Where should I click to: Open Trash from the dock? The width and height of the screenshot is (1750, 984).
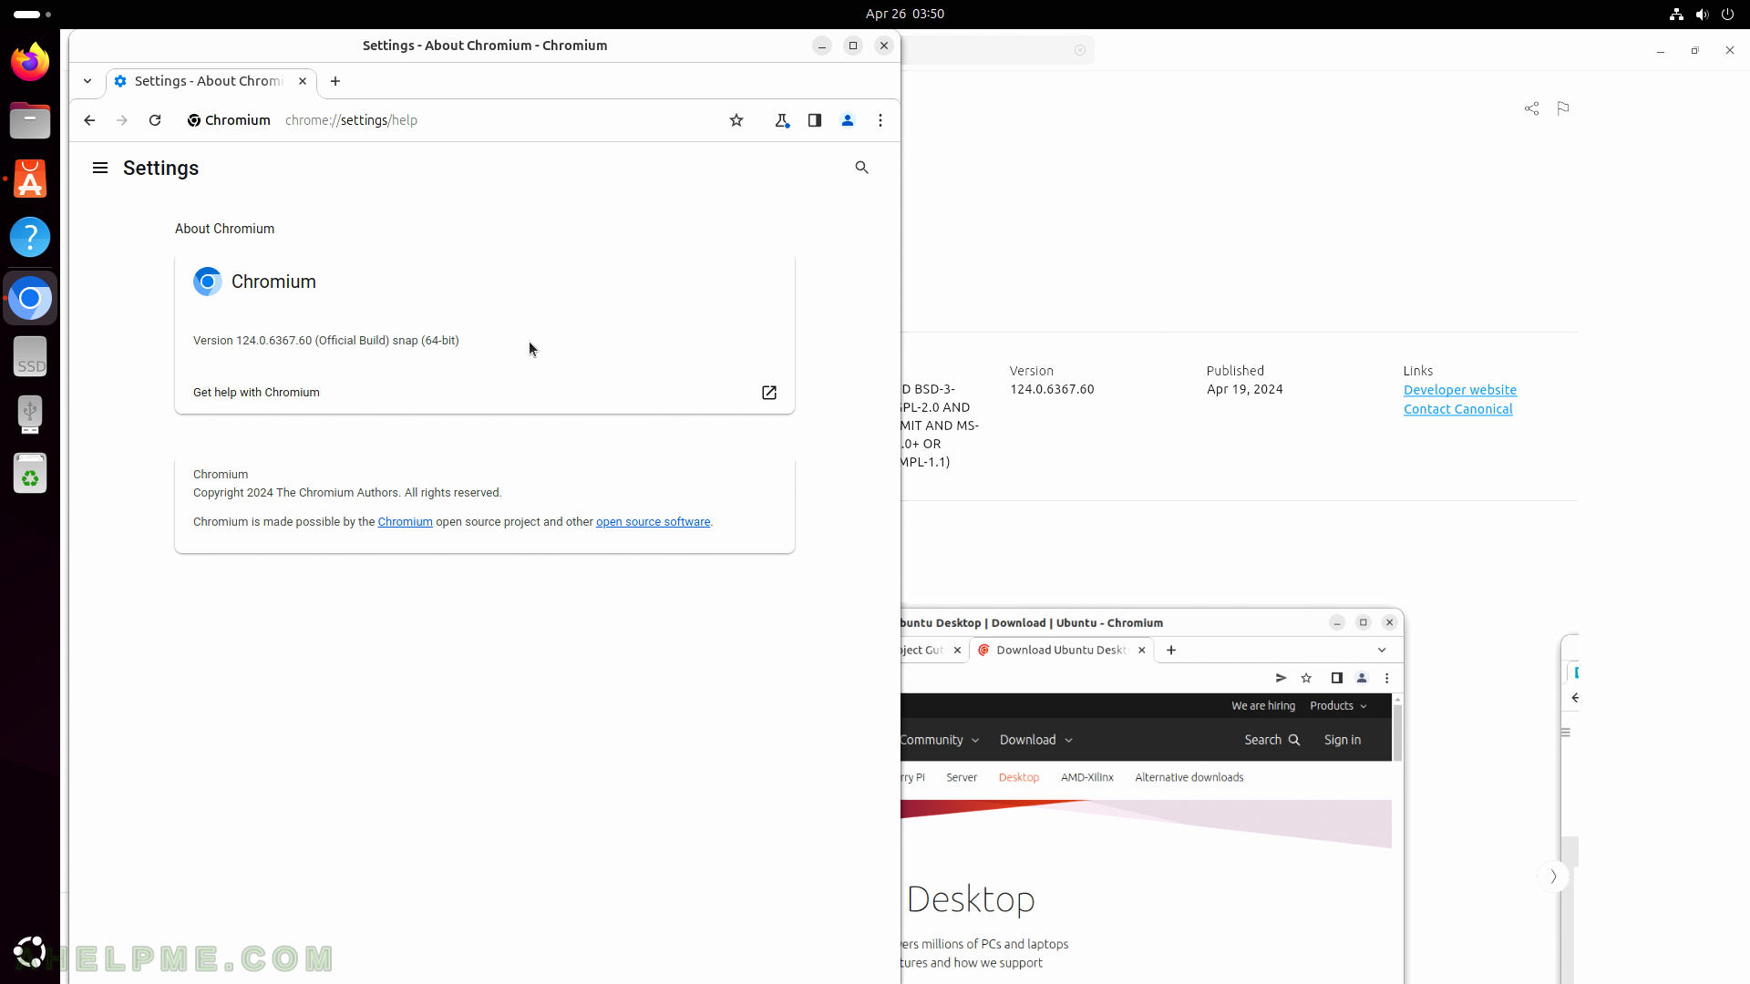(x=30, y=473)
